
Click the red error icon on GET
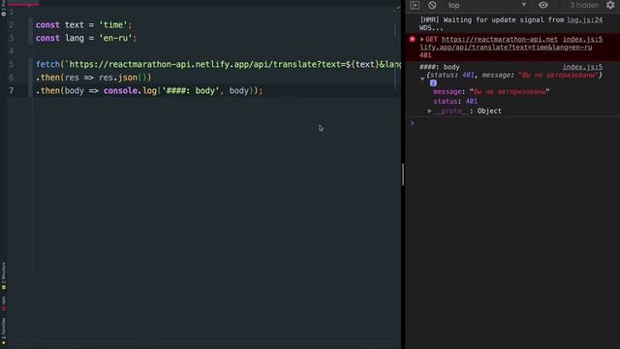click(x=413, y=39)
